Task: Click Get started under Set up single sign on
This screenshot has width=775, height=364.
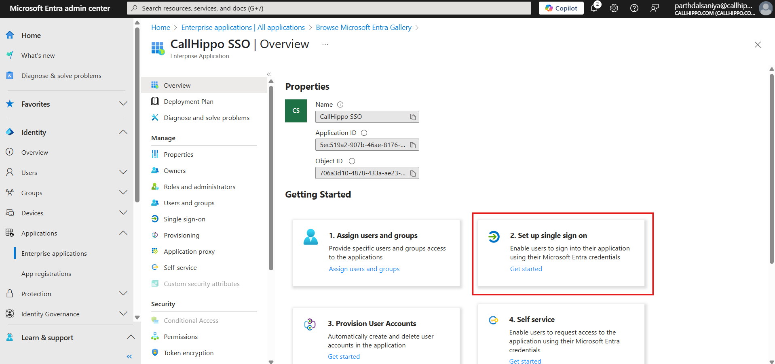Action: point(526,269)
